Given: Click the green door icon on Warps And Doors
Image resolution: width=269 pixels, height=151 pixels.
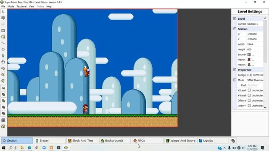Looking at the screenshot, I should (168, 141).
